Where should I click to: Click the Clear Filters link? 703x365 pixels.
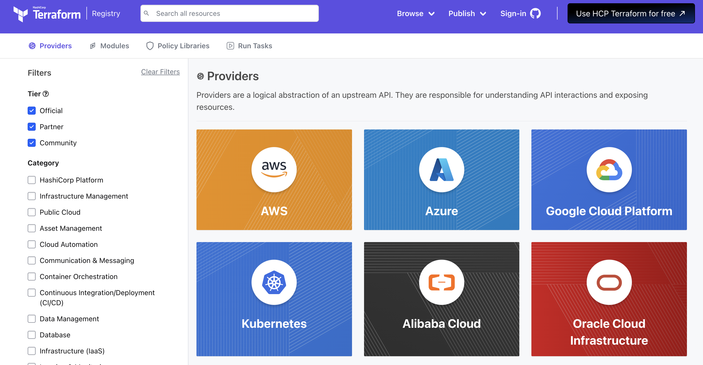click(x=160, y=72)
